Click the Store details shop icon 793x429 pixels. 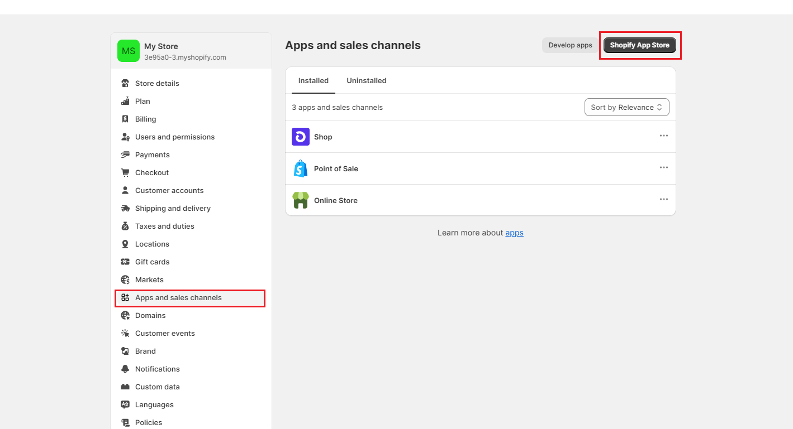(125, 83)
